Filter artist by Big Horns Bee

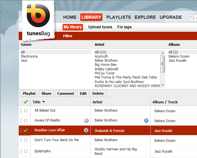[106, 65]
